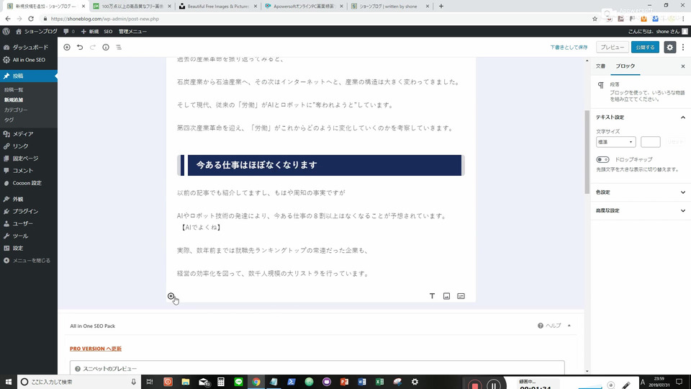Screen dimensions: 691x389
Task: Bookmark this page with star icon
Action: pos(595,19)
